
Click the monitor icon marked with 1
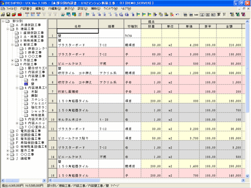pyautogui.click(x=69, y=15)
